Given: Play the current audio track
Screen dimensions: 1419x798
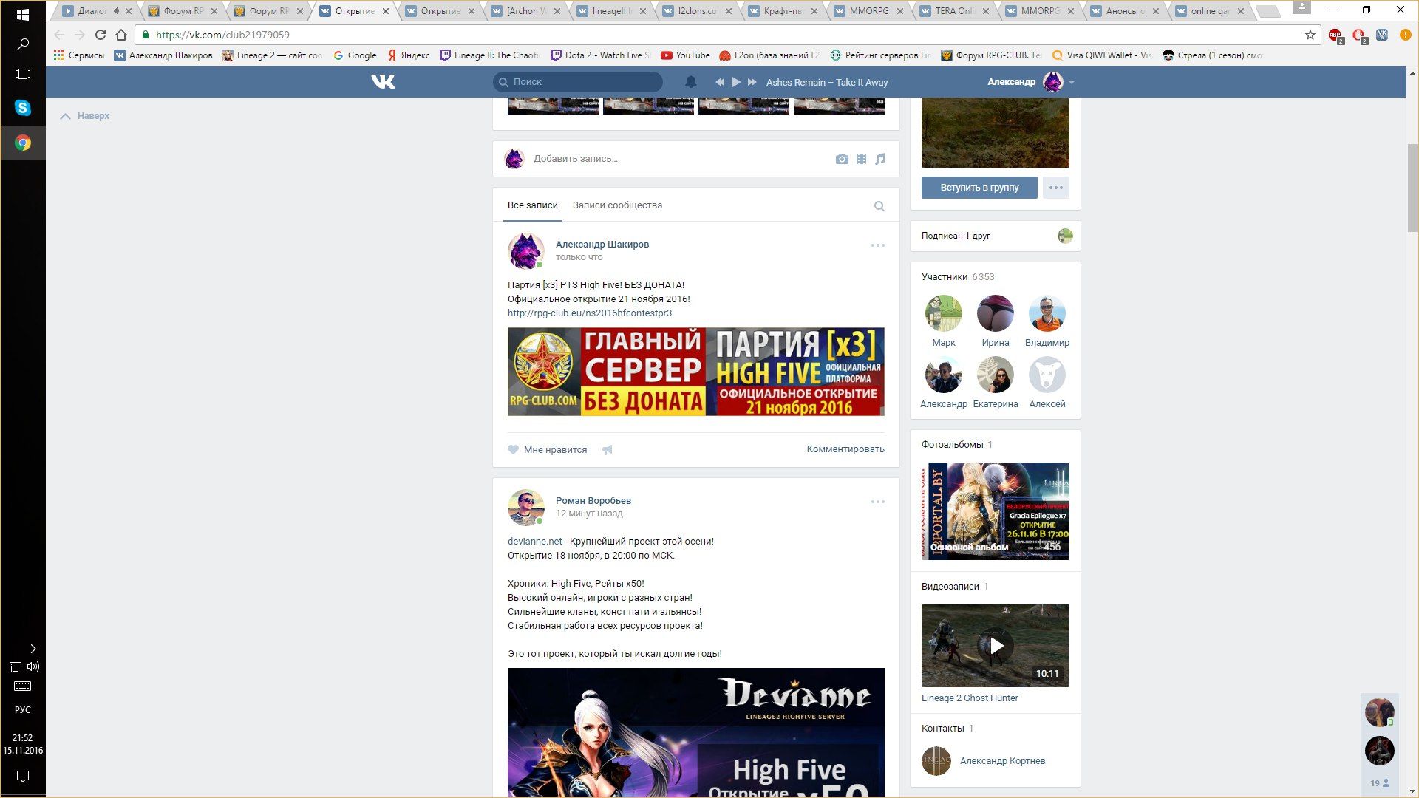Looking at the screenshot, I should tap(735, 82).
